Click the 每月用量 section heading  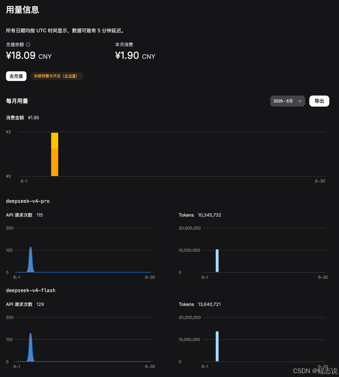17,101
